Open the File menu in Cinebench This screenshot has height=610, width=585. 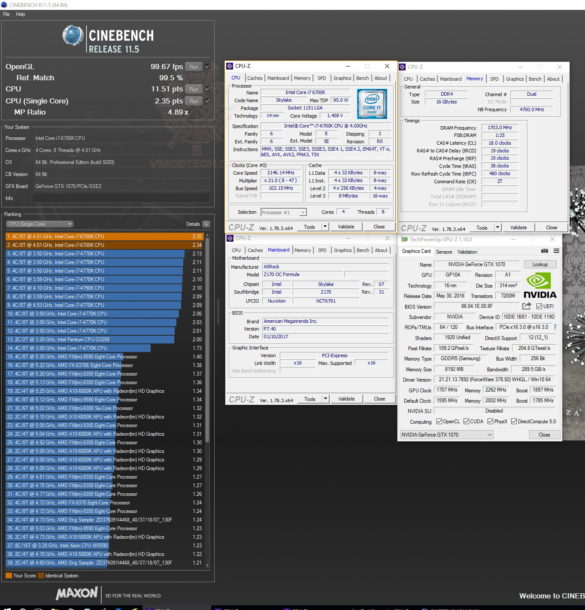(6, 14)
